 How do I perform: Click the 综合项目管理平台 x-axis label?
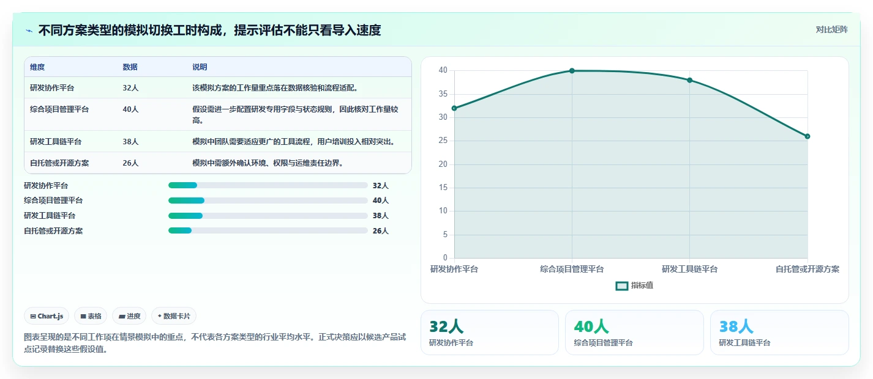click(x=572, y=269)
